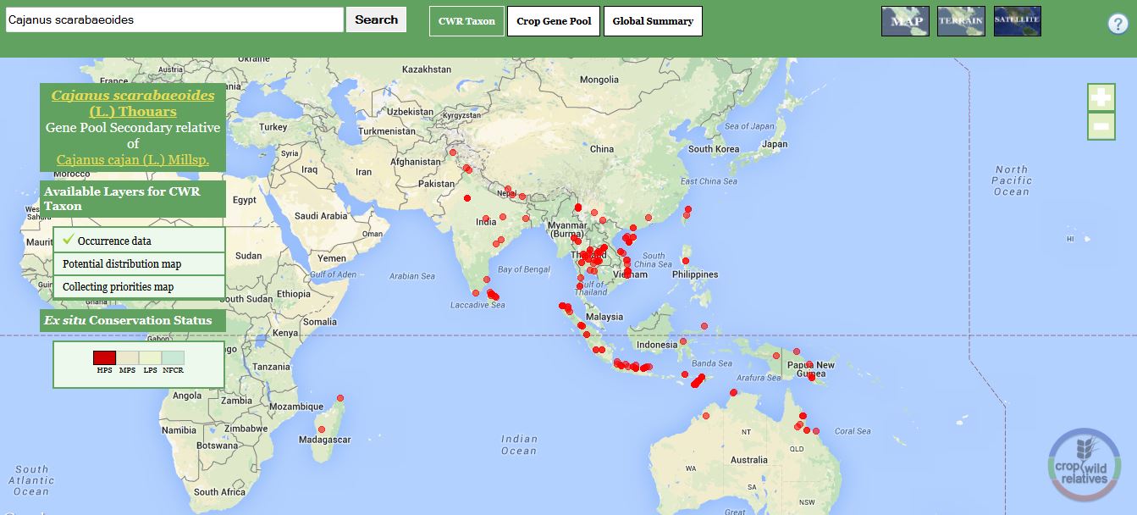Enable Potential distribution map layer
Image resolution: width=1137 pixels, height=515 pixels.
click(140, 263)
